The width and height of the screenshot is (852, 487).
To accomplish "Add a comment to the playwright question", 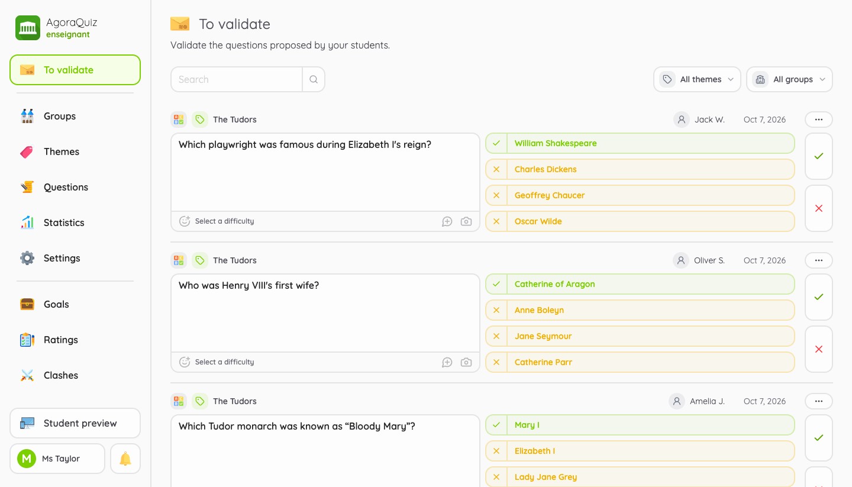I will [447, 221].
